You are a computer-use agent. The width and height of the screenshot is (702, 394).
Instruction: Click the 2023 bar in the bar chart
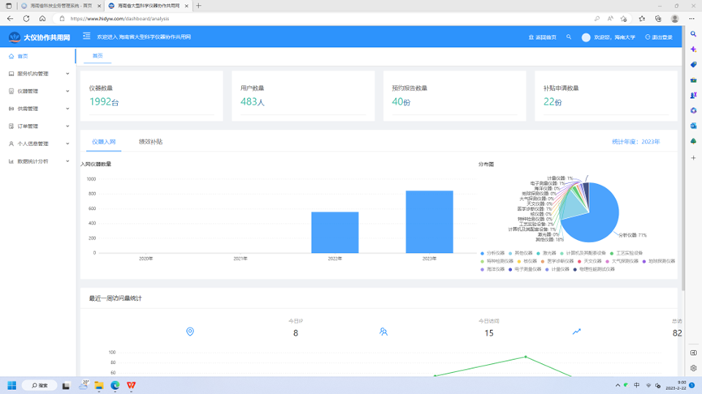tap(429, 222)
